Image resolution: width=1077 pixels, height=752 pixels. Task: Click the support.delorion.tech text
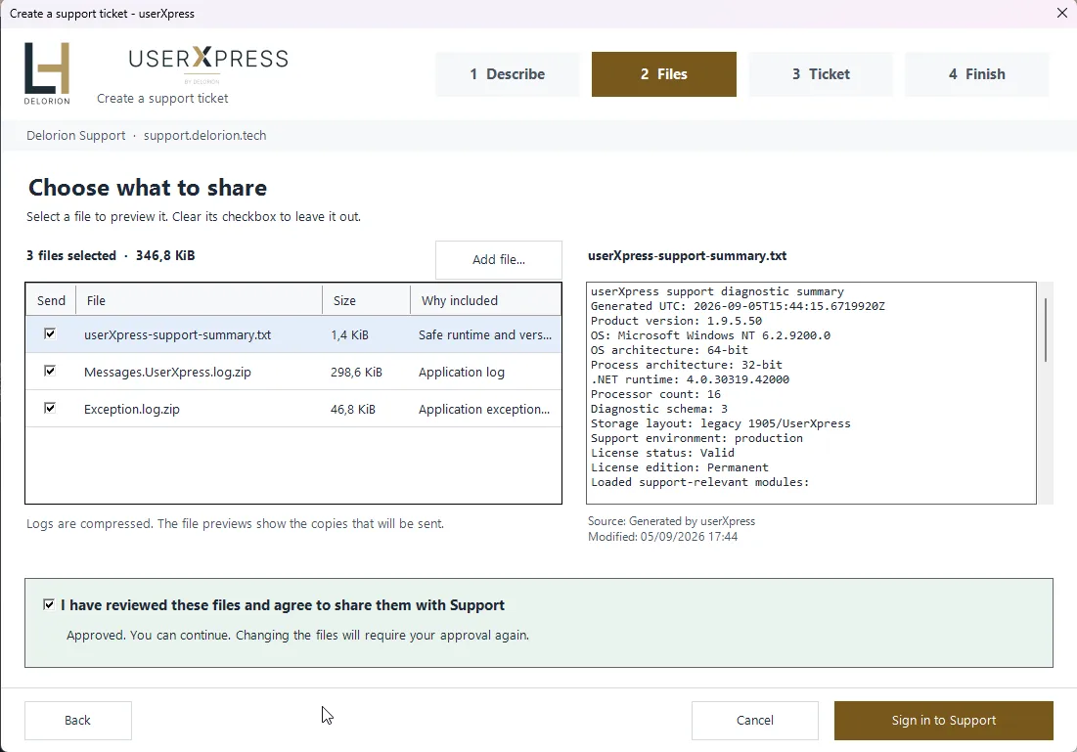click(204, 135)
